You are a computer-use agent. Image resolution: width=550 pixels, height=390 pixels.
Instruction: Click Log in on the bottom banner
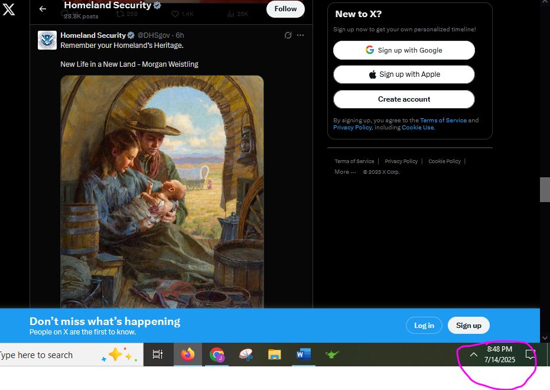point(424,326)
